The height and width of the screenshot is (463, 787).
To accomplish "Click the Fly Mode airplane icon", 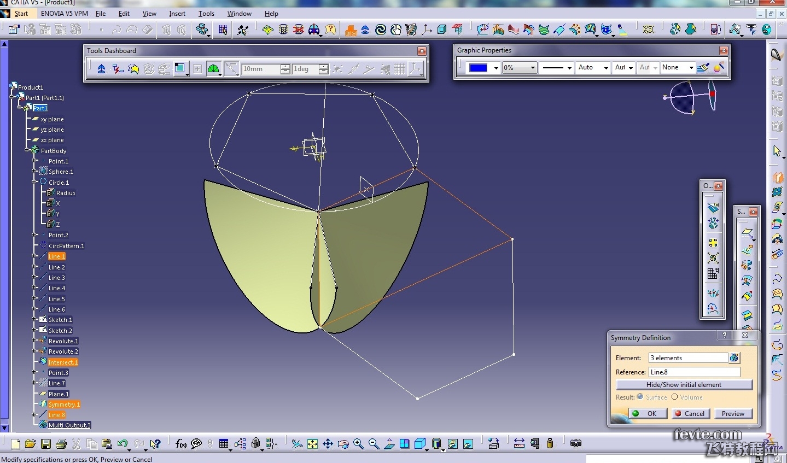I will (297, 444).
